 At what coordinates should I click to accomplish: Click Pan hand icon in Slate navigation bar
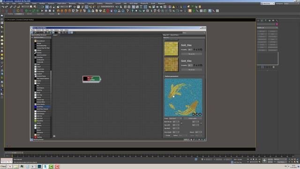click(x=191, y=140)
